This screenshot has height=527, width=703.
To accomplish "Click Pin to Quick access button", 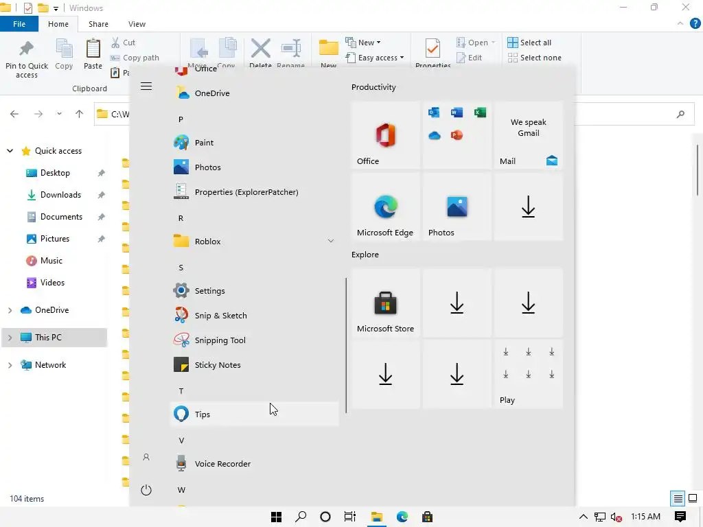I will tap(27, 59).
